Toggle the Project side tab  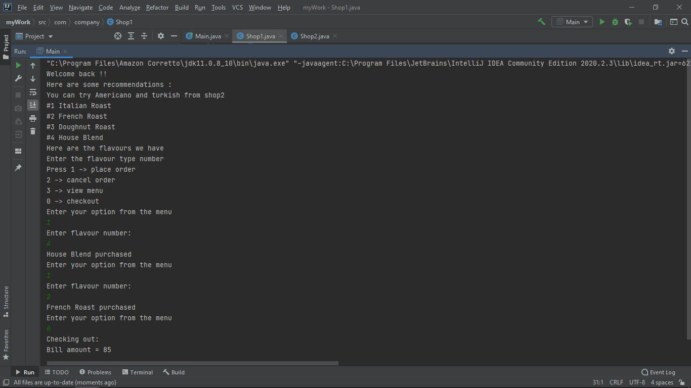click(6, 47)
